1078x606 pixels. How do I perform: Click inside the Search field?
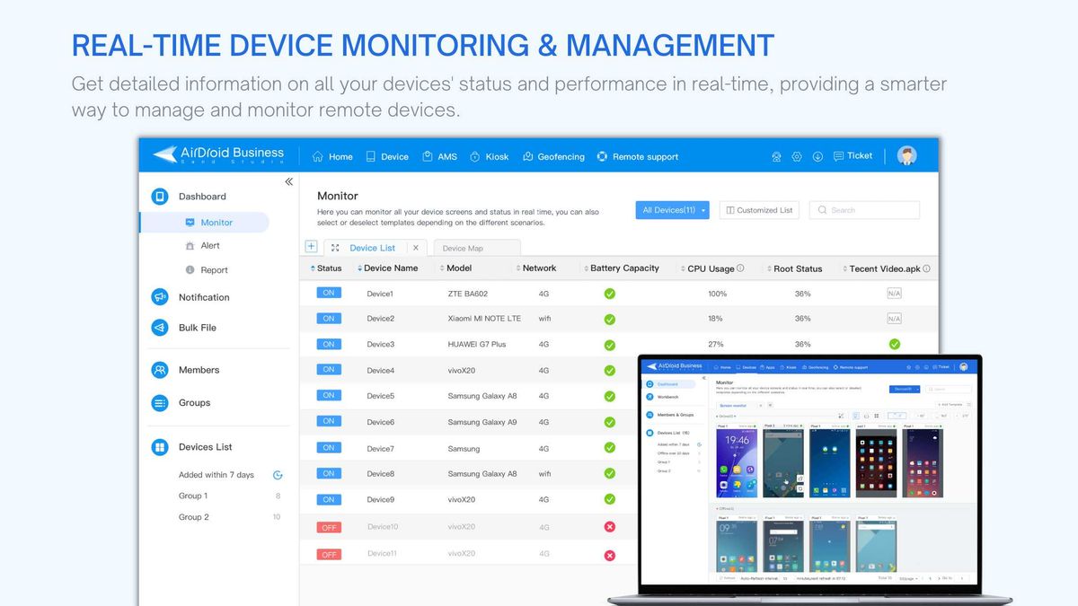[x=864, y=209]
